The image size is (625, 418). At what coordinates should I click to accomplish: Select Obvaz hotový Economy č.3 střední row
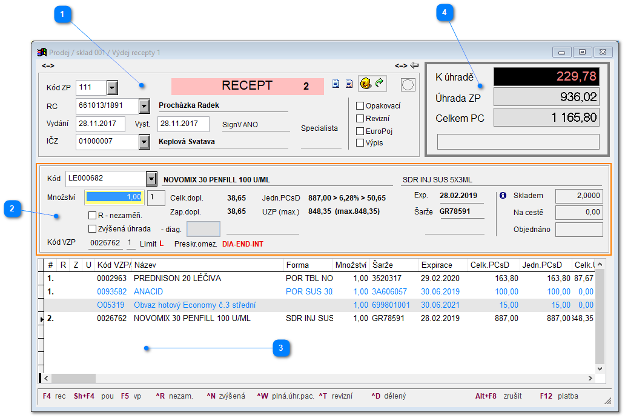pyautogui.click(x=320, y=305)
